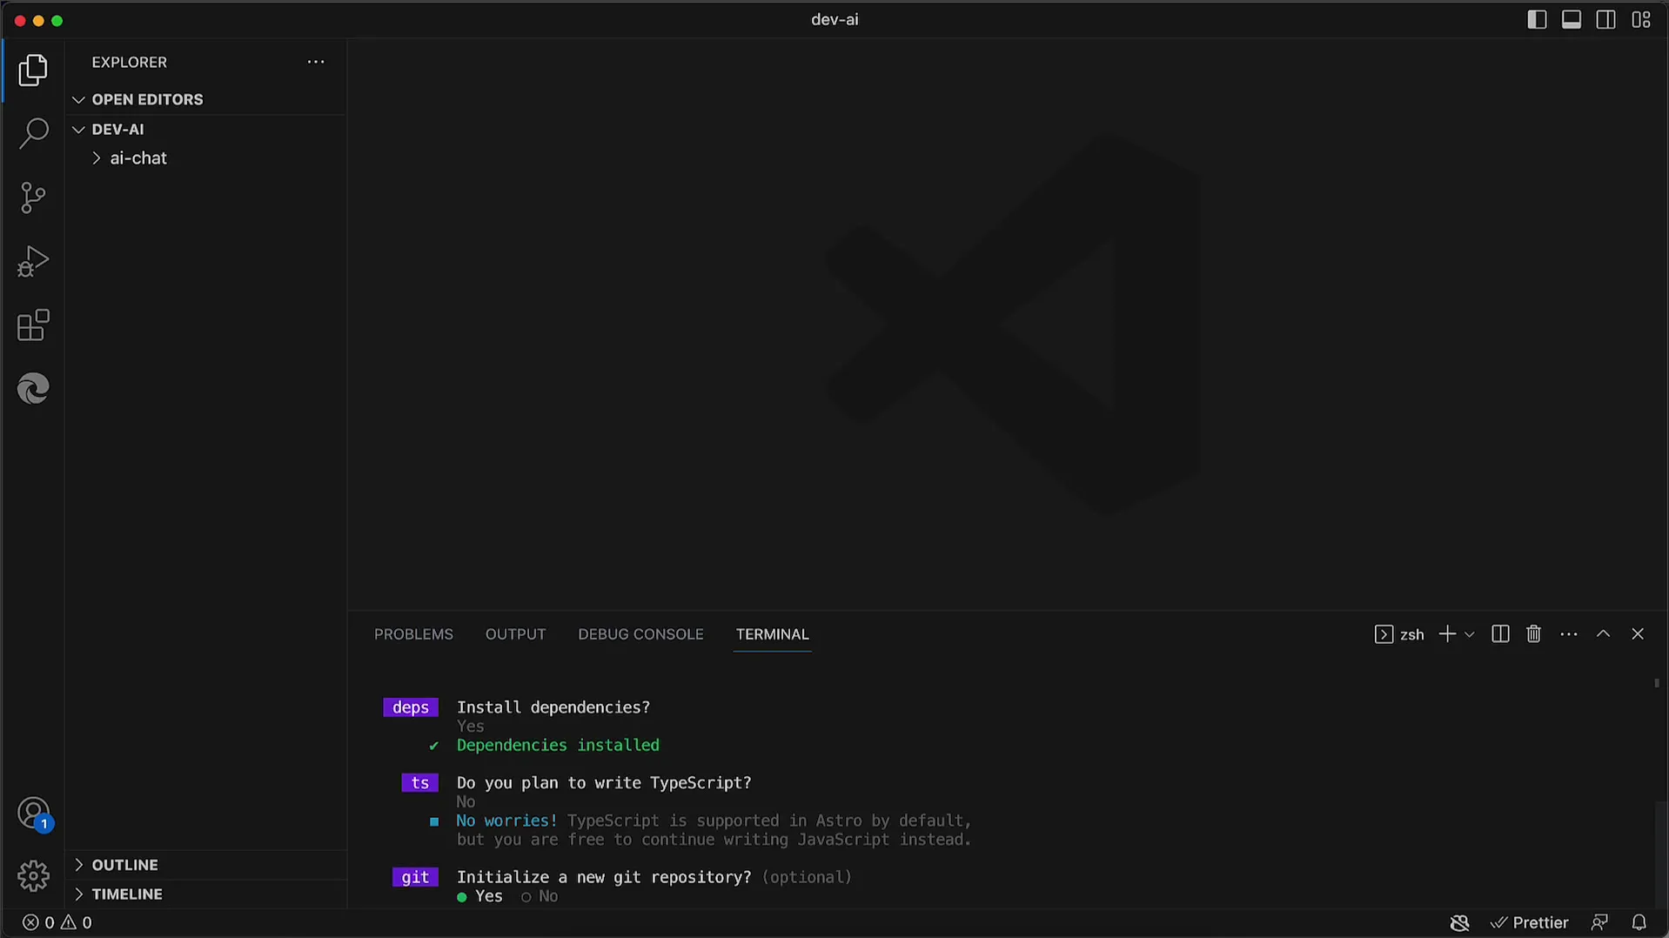Open Customize Layout icon in title bar
This screenshot has width=1669, height=938.
click(1641, 19)
